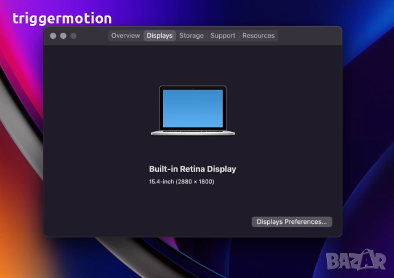The height and width of the screenshot is (278, 394).
Task: Click the MacBook laptop illustration
Action: (x=193, y=110)
